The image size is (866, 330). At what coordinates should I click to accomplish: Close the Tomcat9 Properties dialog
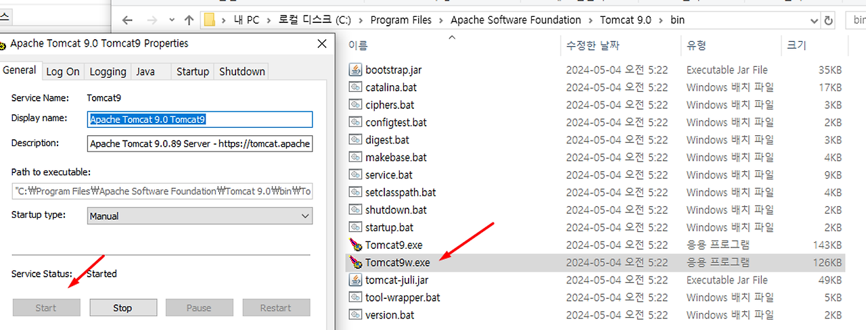pos(321,44)
